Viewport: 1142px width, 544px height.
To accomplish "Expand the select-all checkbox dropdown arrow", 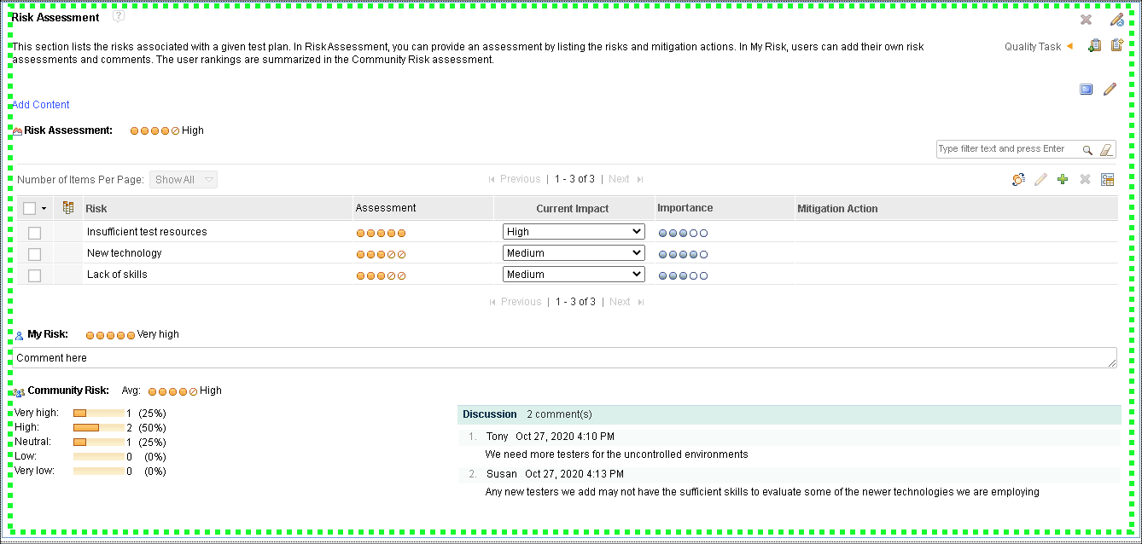I will click(x=44, y=209).
